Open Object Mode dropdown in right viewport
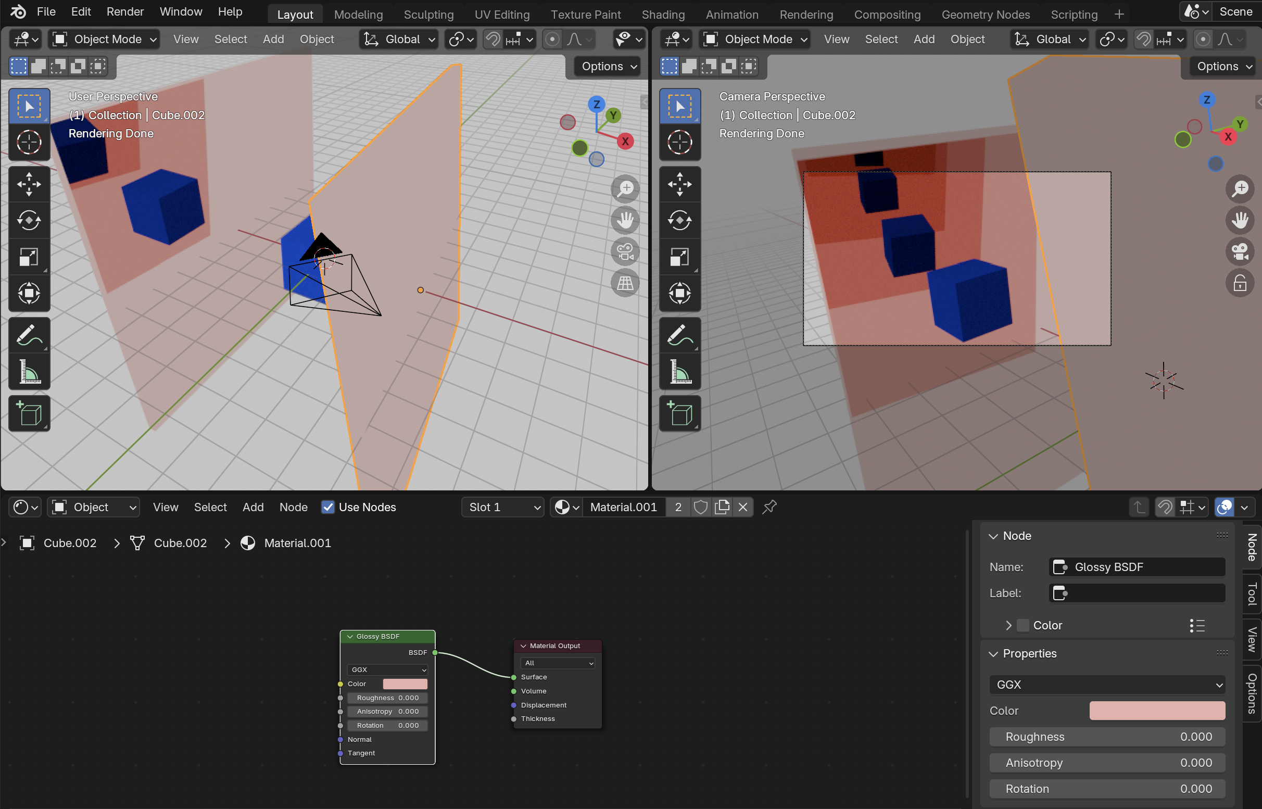 tap(755, 40)
